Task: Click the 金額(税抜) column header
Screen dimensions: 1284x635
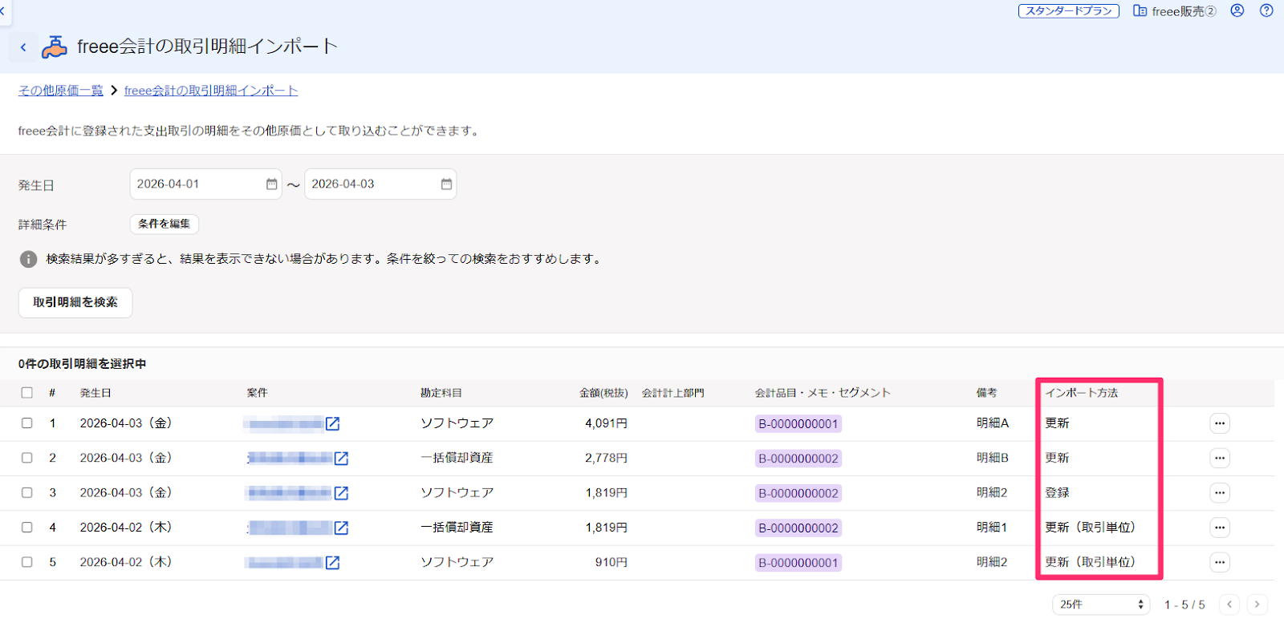Action: [603, 393]
